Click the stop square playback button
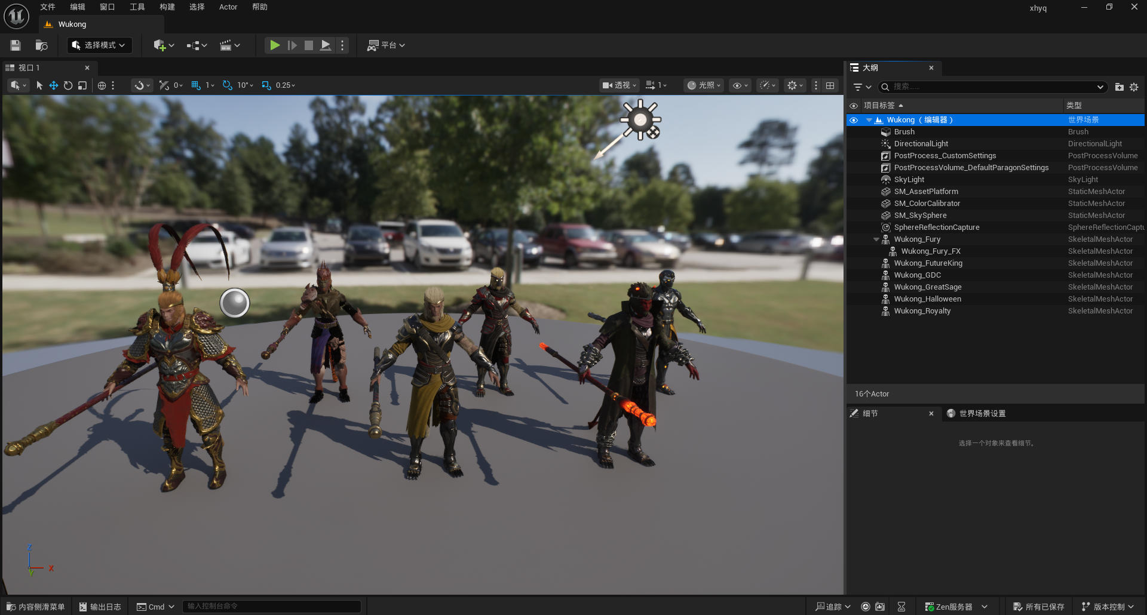Image resolution: width=1147 pixels, height=615 pixels. 309,45
